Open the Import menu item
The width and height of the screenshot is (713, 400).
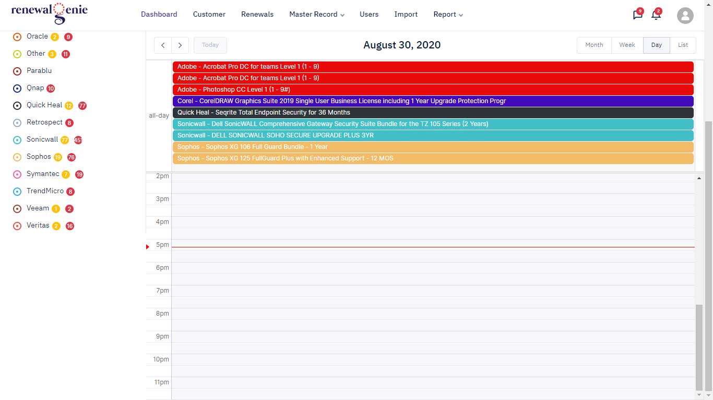[406, 15]
